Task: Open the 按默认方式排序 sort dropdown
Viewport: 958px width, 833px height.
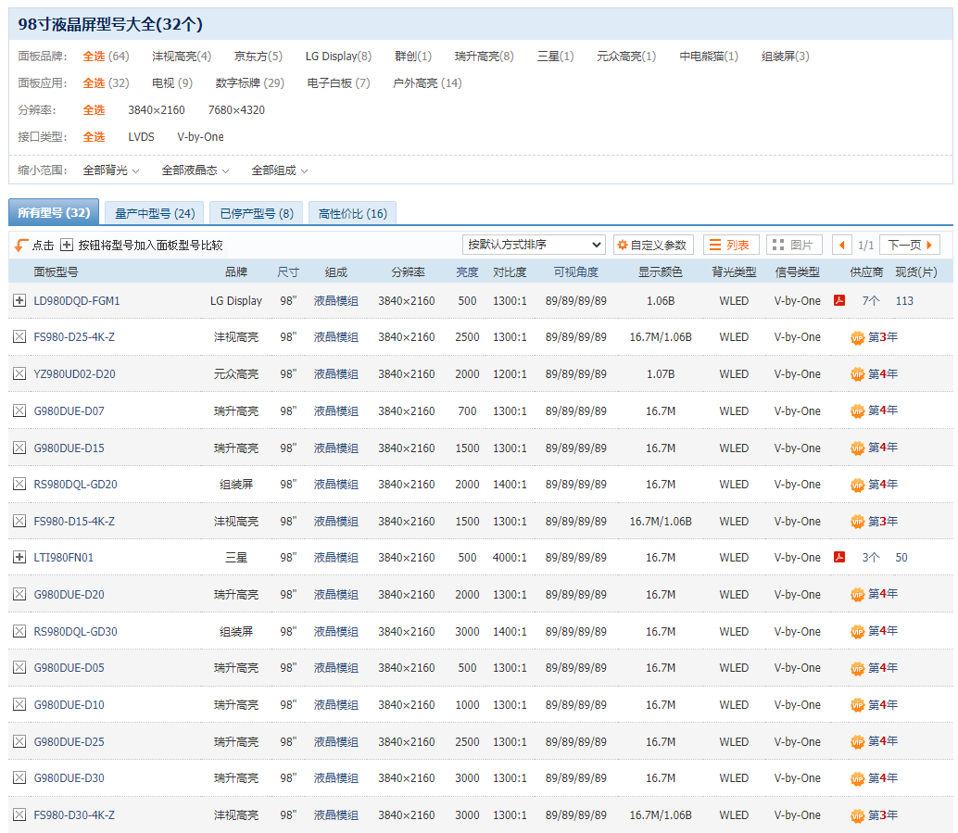Action: 534,244
